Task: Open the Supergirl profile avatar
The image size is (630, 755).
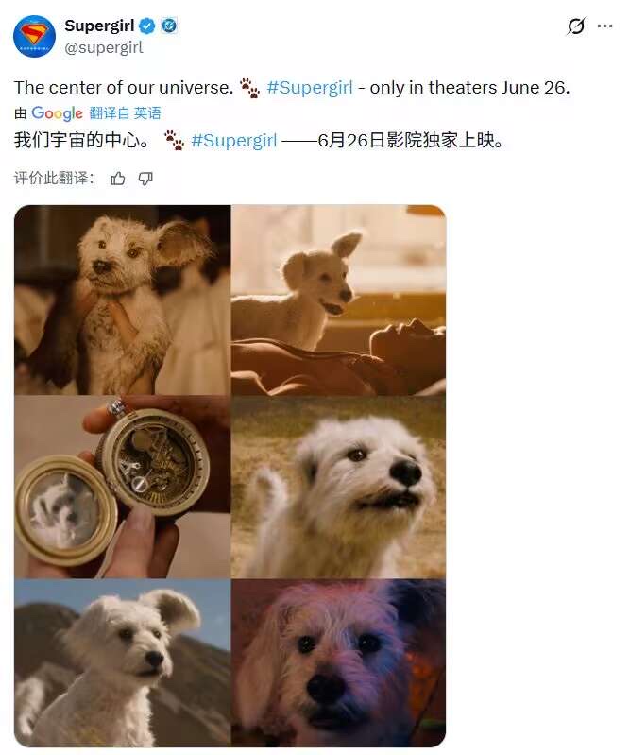Action: click(34, 36)
